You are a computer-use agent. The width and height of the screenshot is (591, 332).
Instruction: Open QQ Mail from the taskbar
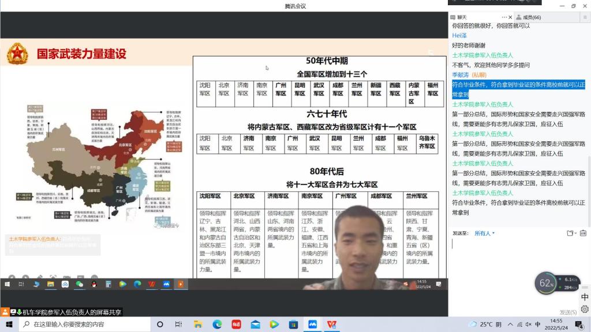point(256,326)
